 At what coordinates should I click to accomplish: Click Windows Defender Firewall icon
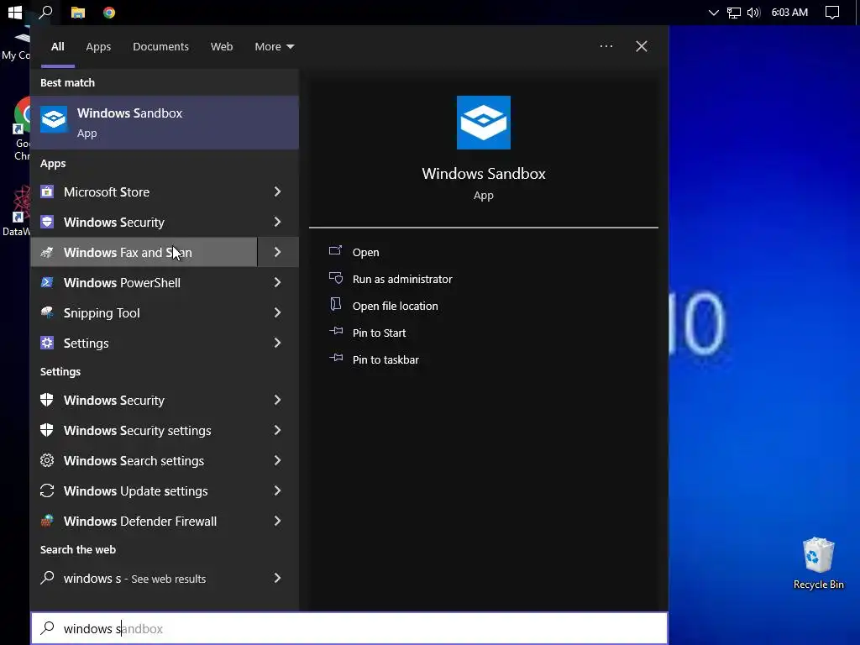[47, 521]
